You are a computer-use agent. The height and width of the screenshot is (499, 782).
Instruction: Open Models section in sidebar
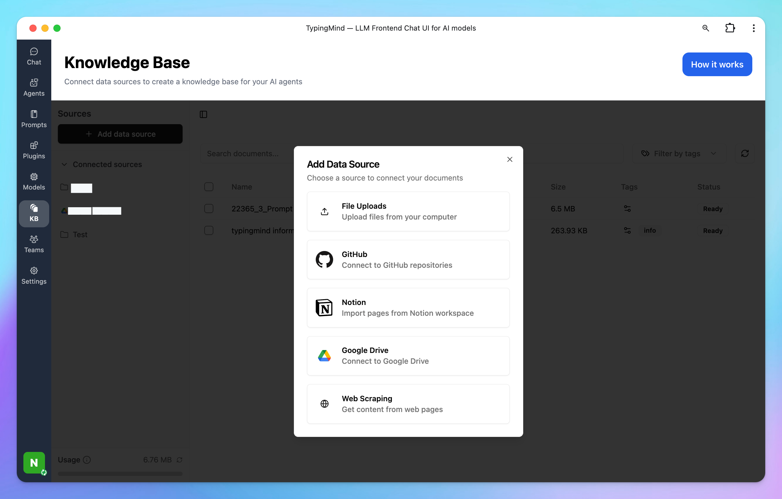tap(34, 182)
